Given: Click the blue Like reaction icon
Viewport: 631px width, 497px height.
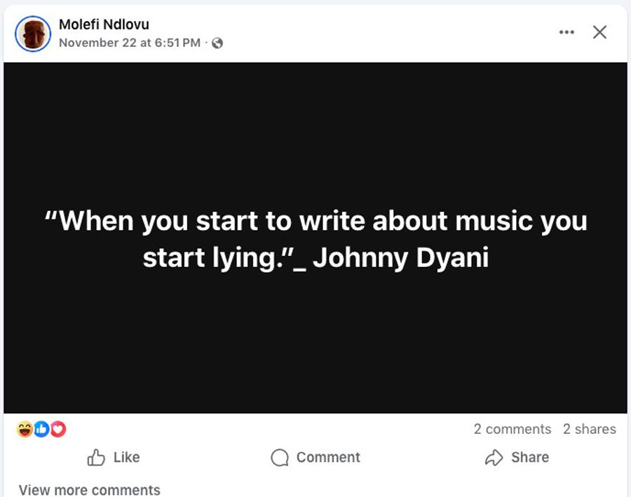Looking at the screenshot, I should [x=41, y=429].
